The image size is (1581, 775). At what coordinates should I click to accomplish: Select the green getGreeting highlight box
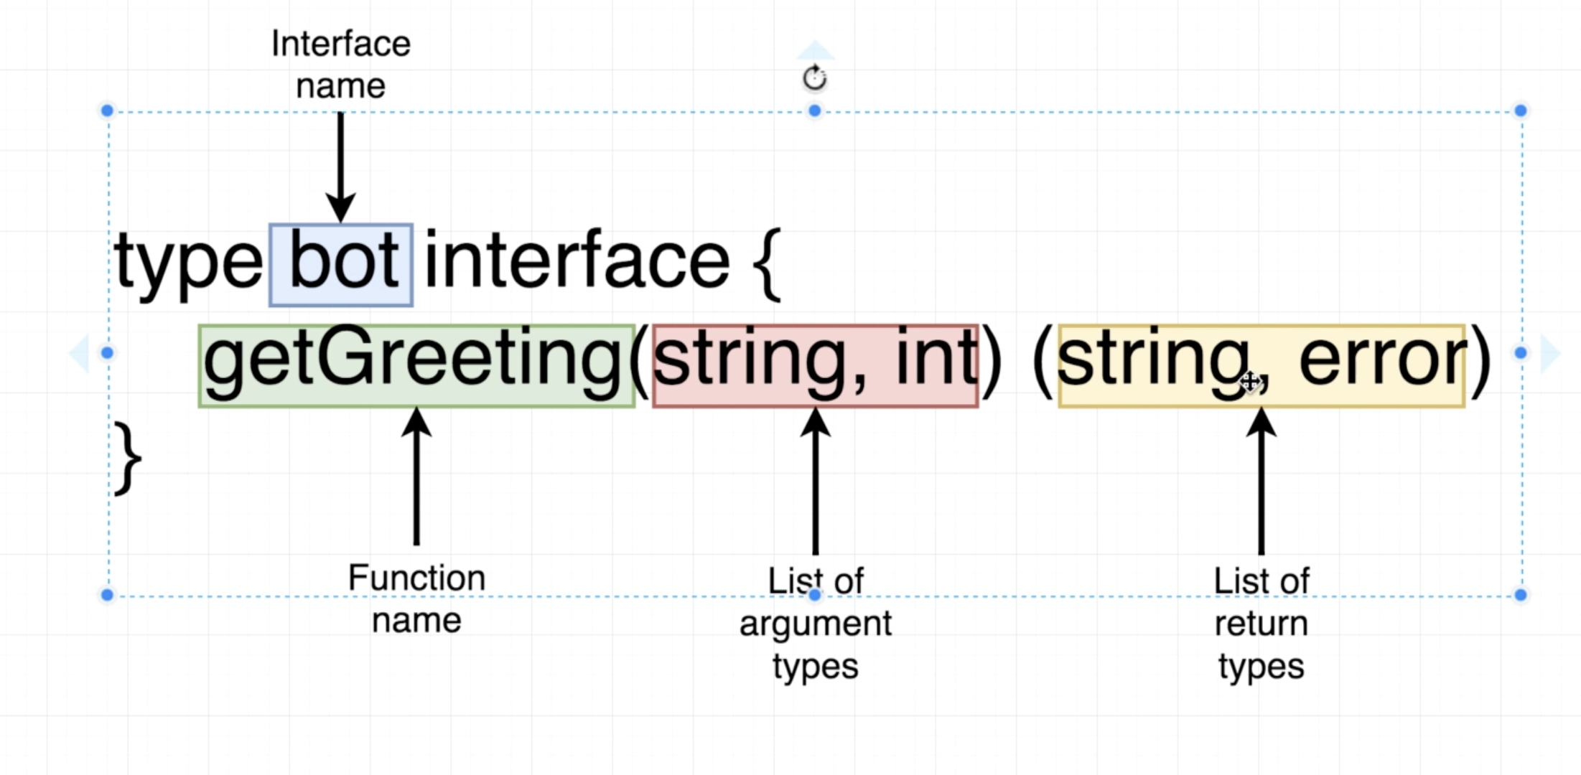(416, 366)
